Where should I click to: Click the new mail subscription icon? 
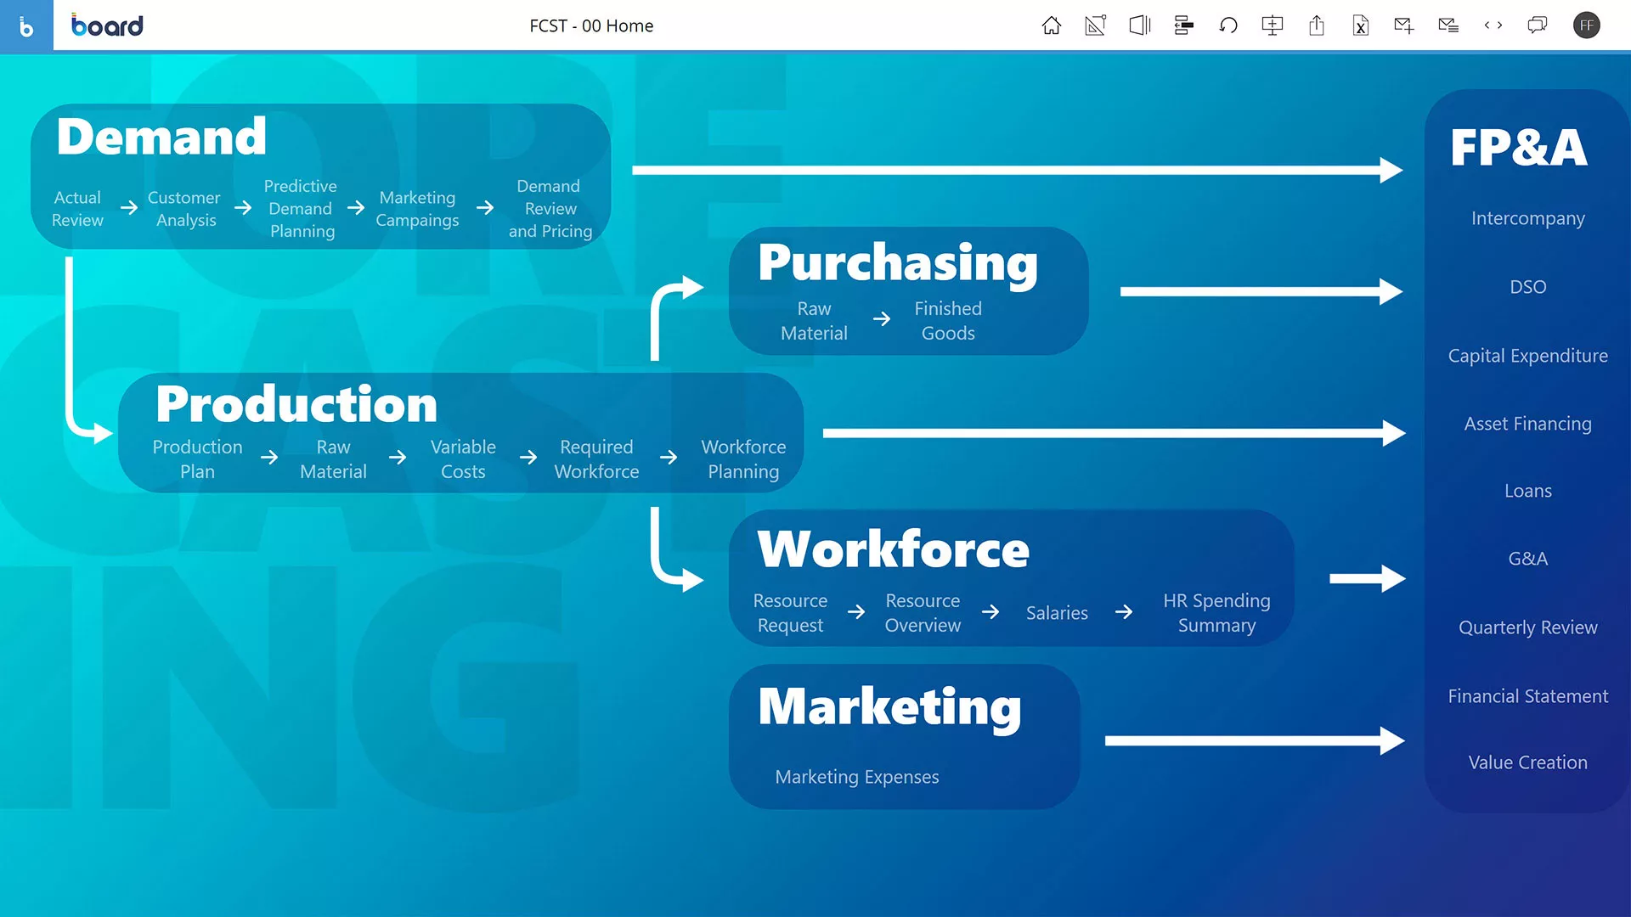pos(1404,25)
